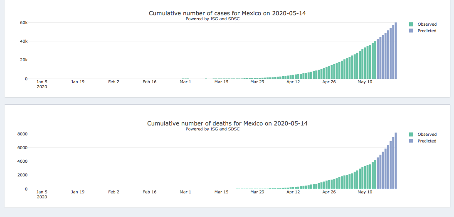The image size is (454, 217).
Task: Click 'Powered by ISG and SDSC' under cases title
Action: (212, 19)
